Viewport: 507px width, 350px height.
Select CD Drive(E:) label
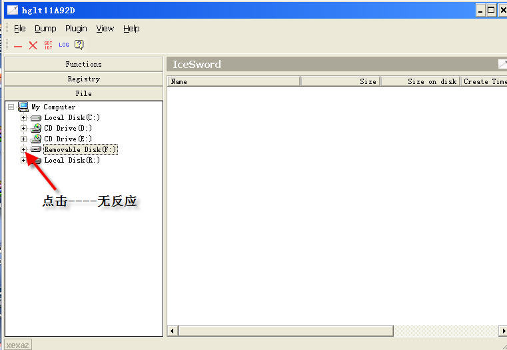tap(68, 139)
